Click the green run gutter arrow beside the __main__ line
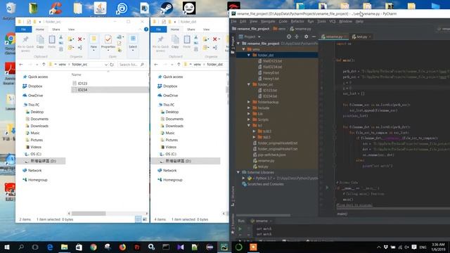 tap(327, 188)
